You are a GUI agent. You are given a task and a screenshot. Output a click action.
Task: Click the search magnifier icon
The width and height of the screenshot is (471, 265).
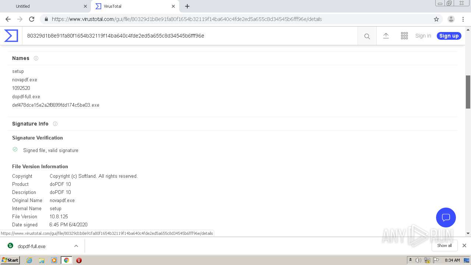(367, 36)
